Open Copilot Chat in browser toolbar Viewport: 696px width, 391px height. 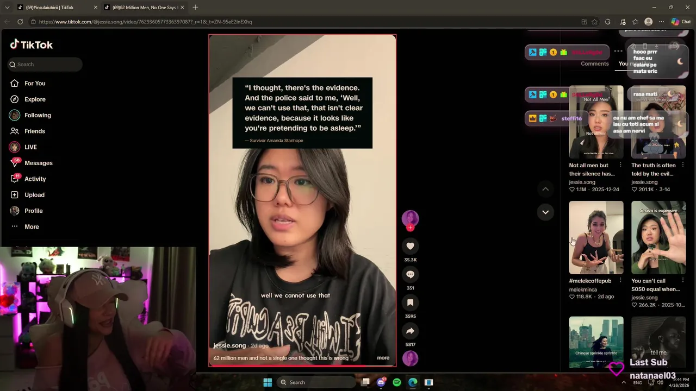[681, 22]
